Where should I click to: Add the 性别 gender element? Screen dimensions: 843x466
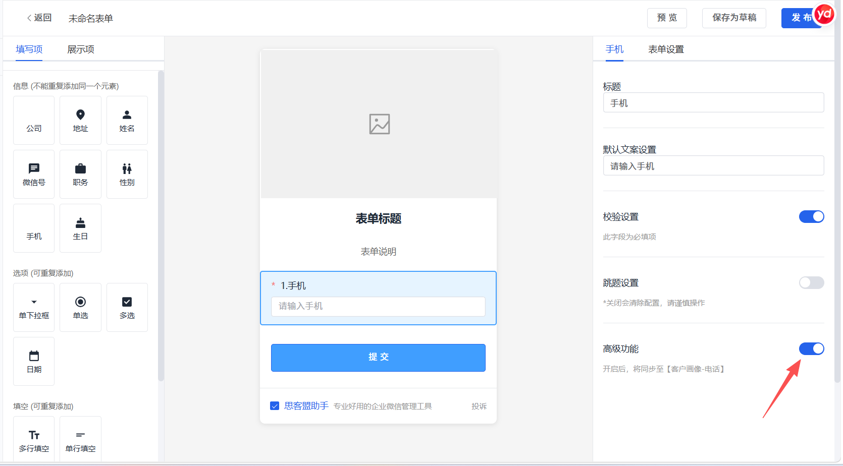click(127, 174)
